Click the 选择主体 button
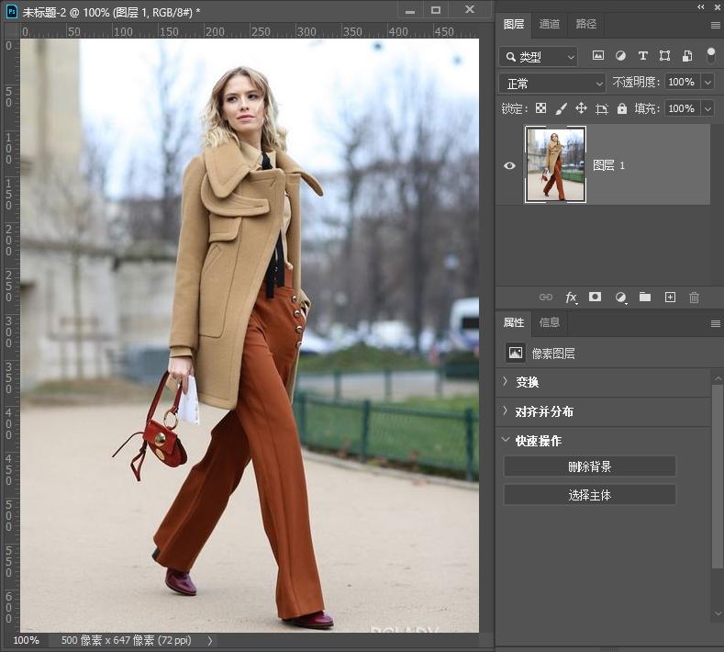 pyautogui.click(x=589, y=495)
